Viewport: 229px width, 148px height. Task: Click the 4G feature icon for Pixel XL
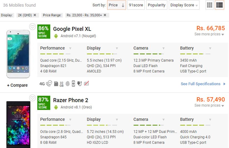click(x=42, y=84)
